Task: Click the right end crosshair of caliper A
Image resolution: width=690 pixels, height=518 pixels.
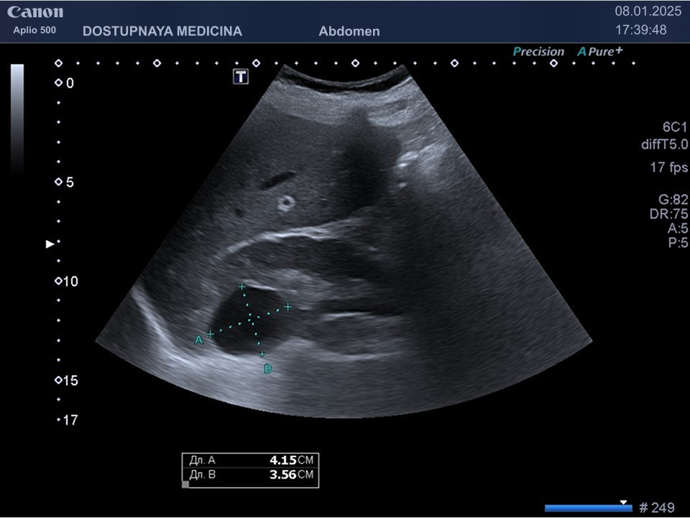Action: pos(287,307)
